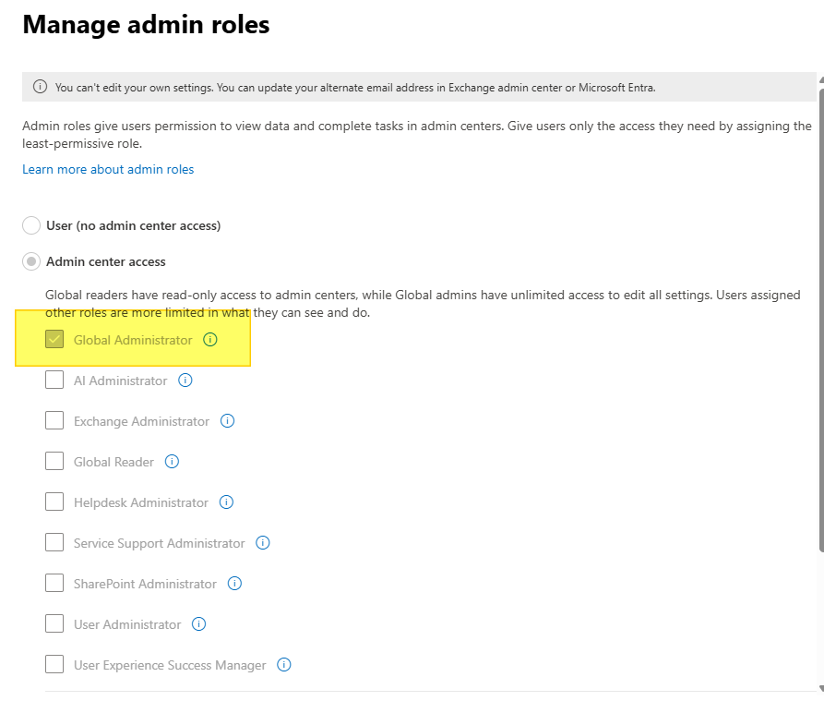Show info for User Experience Success Manager
The height and width of the screenshot is (701, 824).
[x=284, y=665]
